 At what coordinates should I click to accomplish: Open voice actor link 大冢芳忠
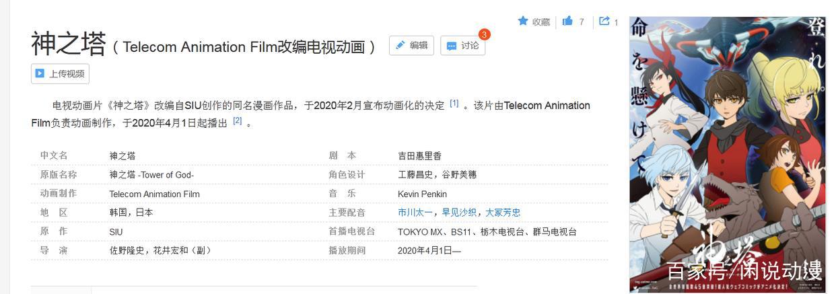click(x=503, y=213)
